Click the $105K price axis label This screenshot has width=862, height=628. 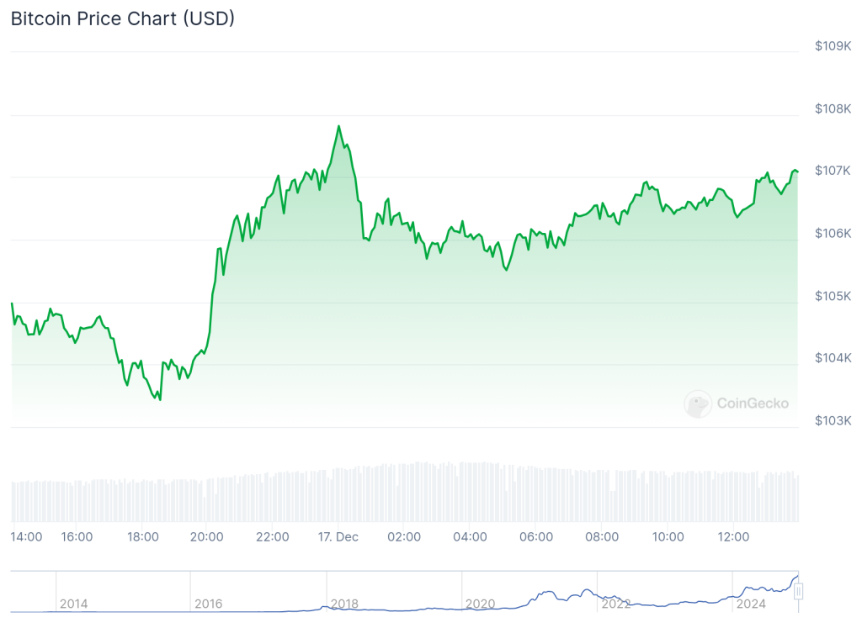(833, 296)
